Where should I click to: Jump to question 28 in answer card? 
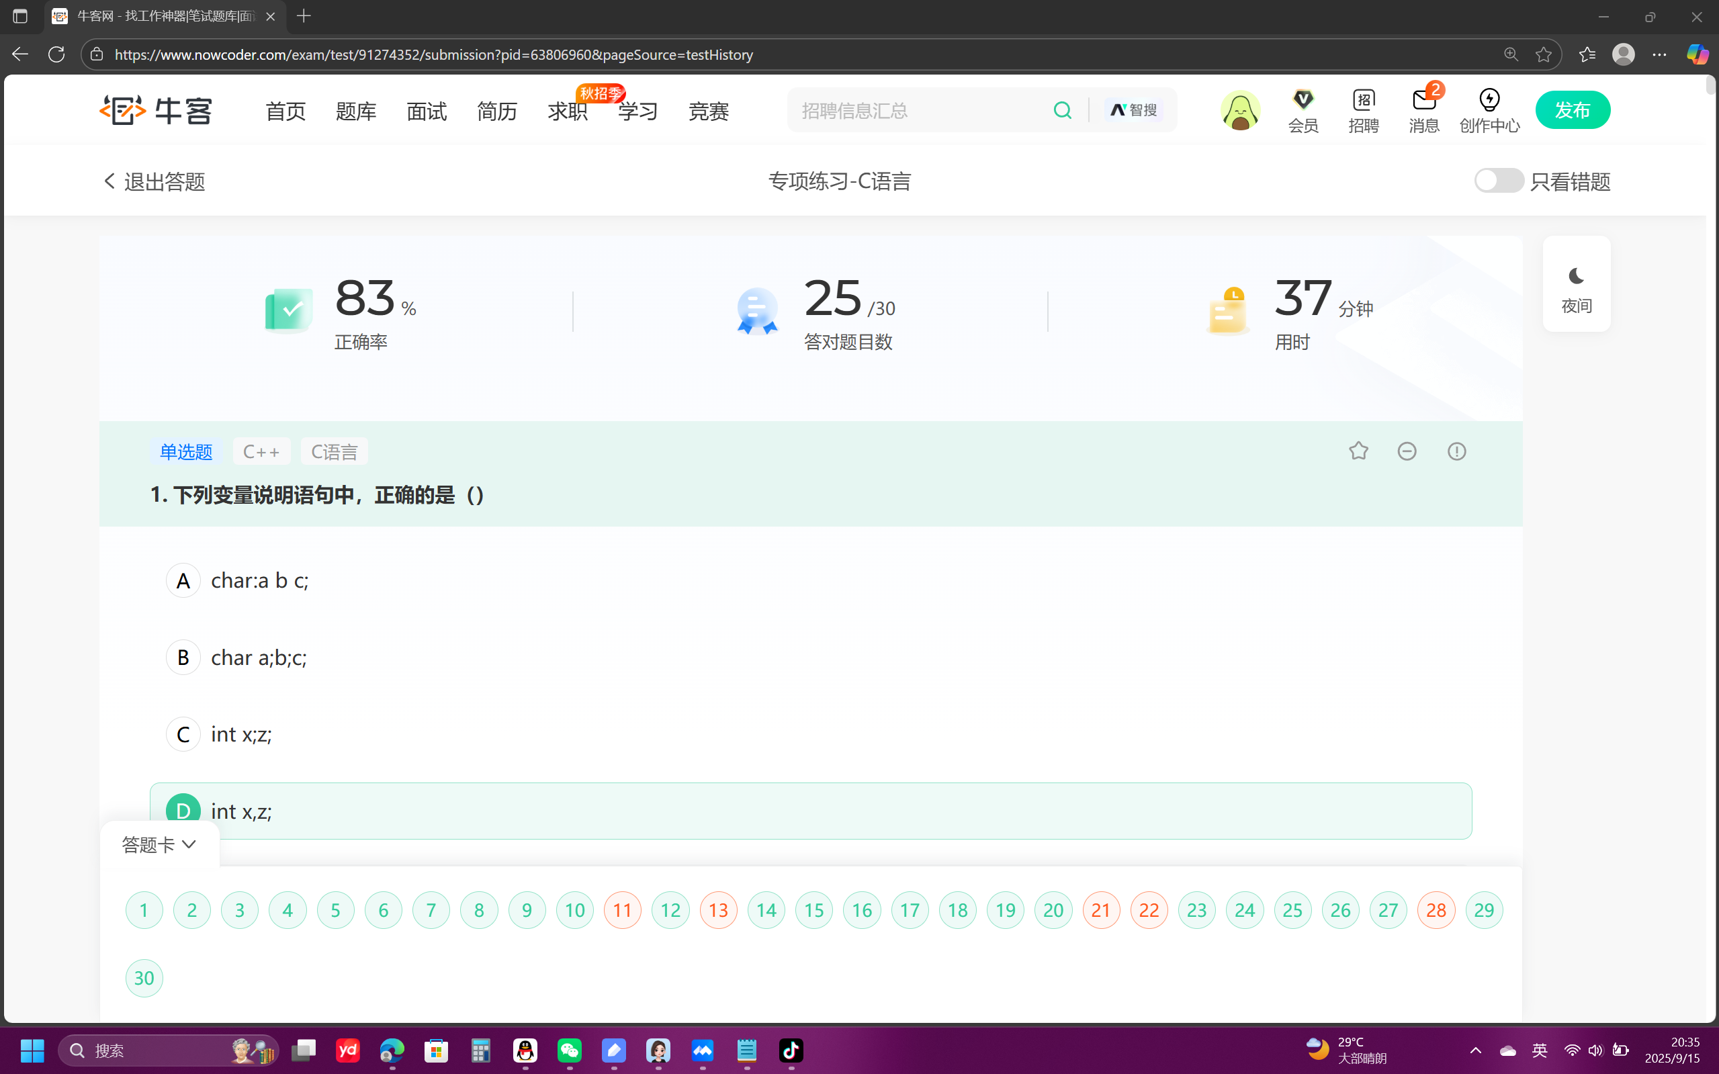[1436, 910]
